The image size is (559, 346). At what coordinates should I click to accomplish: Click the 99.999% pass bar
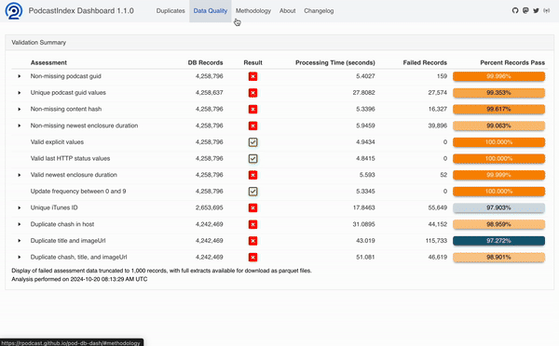(498, 175)
